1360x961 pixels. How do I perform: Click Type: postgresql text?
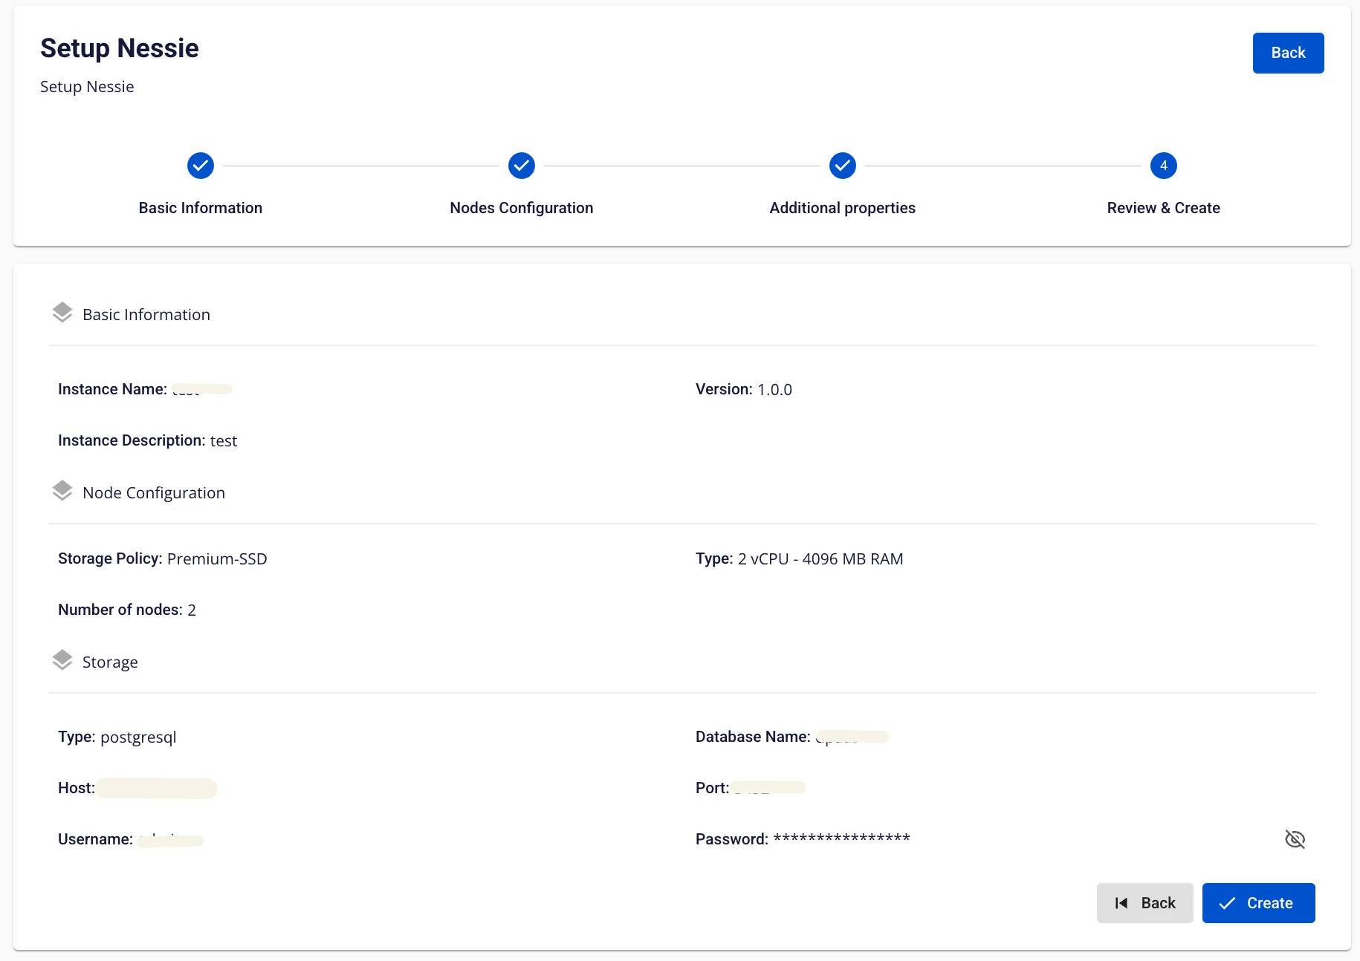[117, 737]
